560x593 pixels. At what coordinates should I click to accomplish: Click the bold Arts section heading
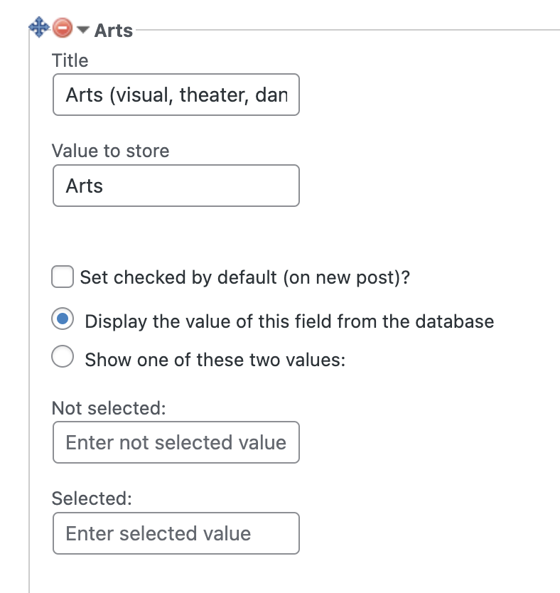pos(114,31)
